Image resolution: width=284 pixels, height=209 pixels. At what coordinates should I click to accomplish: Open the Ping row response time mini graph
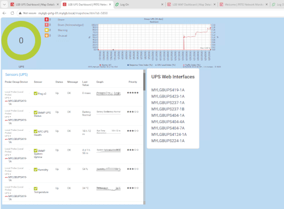tap(108, 93)
